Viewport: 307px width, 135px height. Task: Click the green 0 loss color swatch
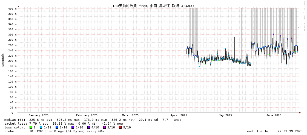pos(31,127)
